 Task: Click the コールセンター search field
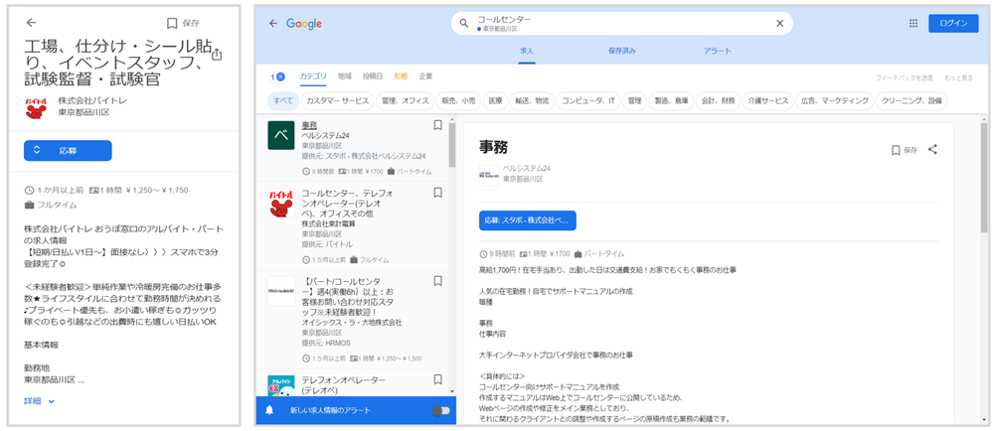(616, 24)
